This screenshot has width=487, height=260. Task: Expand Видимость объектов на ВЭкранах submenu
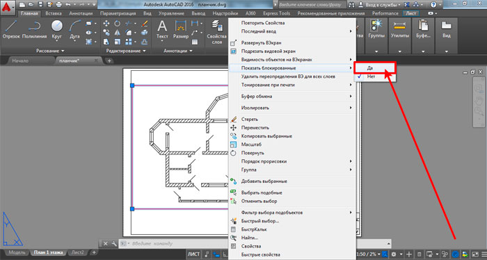point(292,59)
